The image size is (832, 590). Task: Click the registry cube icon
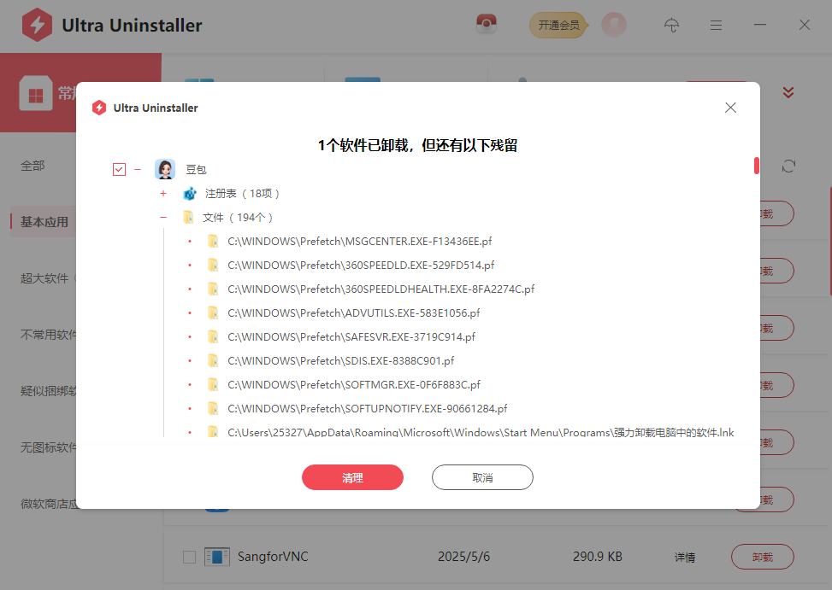[x=190, y=193]
